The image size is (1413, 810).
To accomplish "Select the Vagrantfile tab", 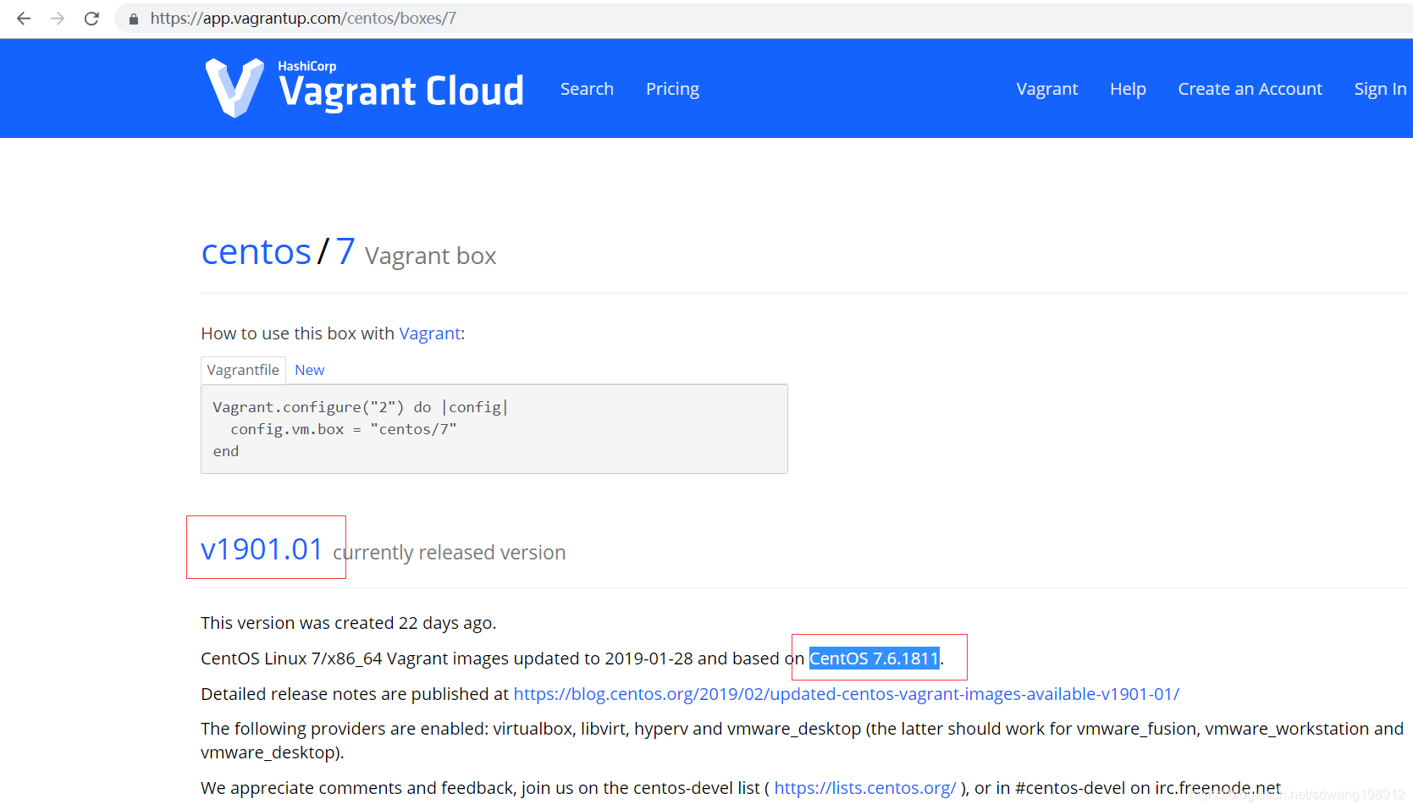I will (243, 370).
